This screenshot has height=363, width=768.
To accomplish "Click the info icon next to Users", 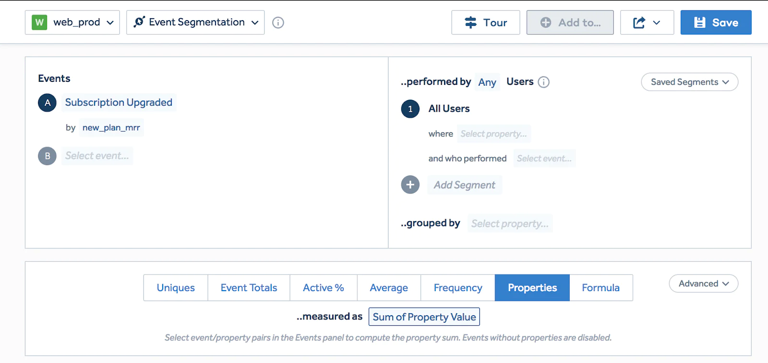I will coord(543,82).
